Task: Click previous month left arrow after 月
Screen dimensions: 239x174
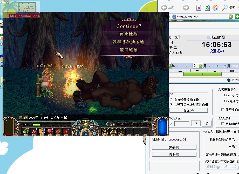Action: pos(210,66)
